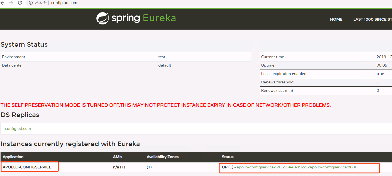Reload the page with the refresh icon
This screenshot has width=392, height=176.
click(x=20, y=3)
